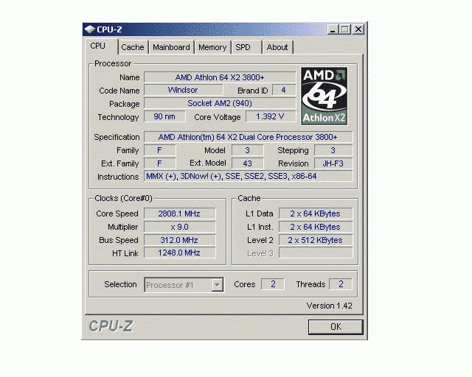The image size is (472, 377).
Task: Go to the Memory tab
Action: click(x=212, y=47)
